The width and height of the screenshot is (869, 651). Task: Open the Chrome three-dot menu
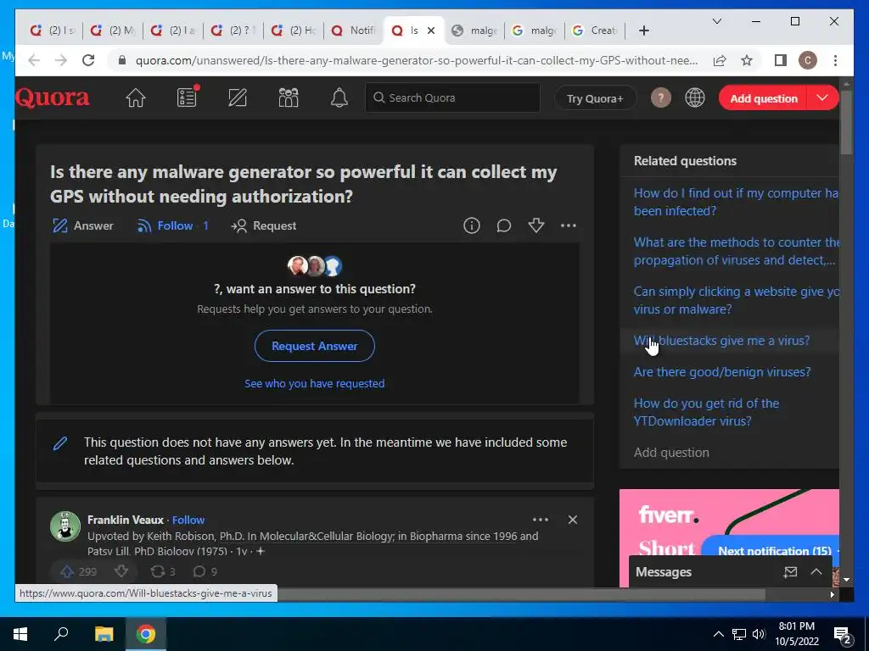835,60
